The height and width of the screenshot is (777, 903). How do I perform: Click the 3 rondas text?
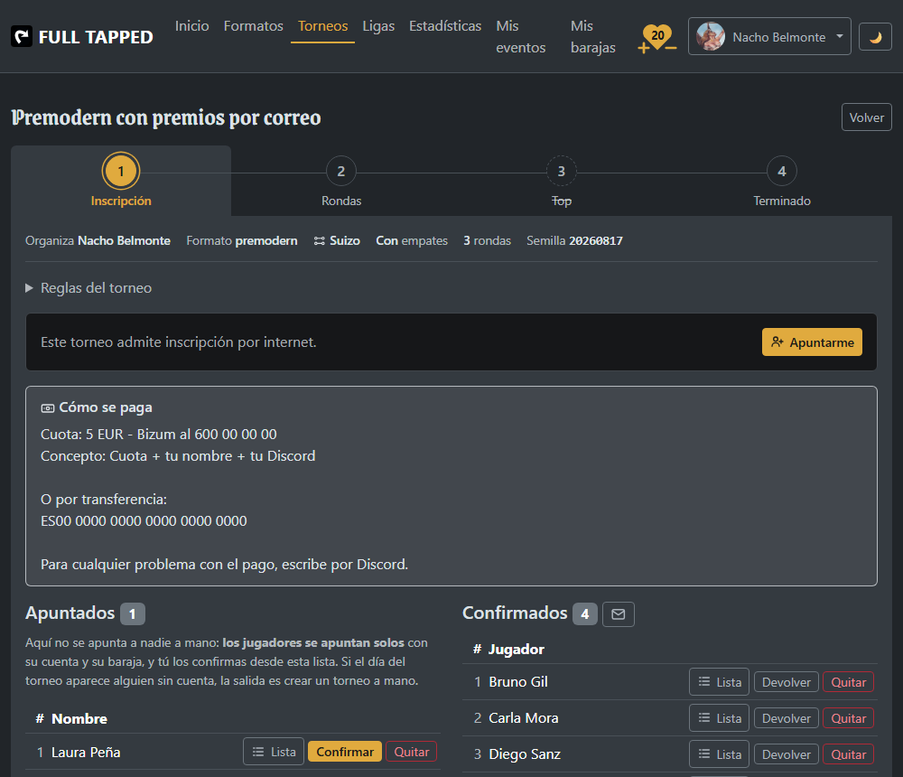[x=488, y=241]
